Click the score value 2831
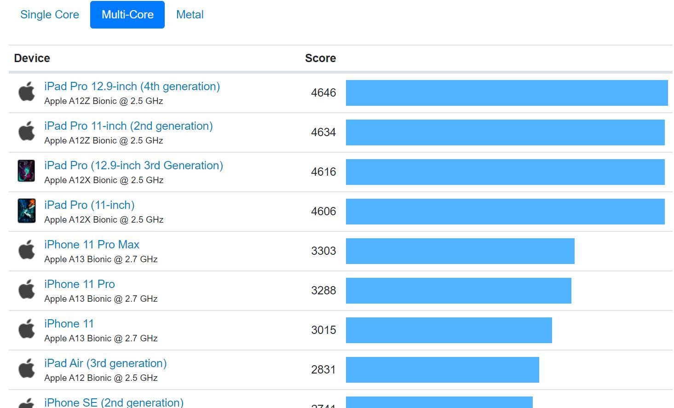This screenshot has width=674, height=408. click(323, 370)
